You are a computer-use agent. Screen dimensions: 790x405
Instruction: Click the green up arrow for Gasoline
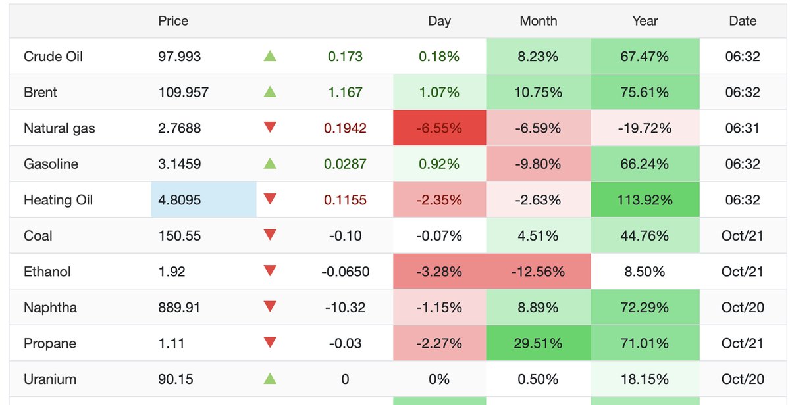pos(270,164)
